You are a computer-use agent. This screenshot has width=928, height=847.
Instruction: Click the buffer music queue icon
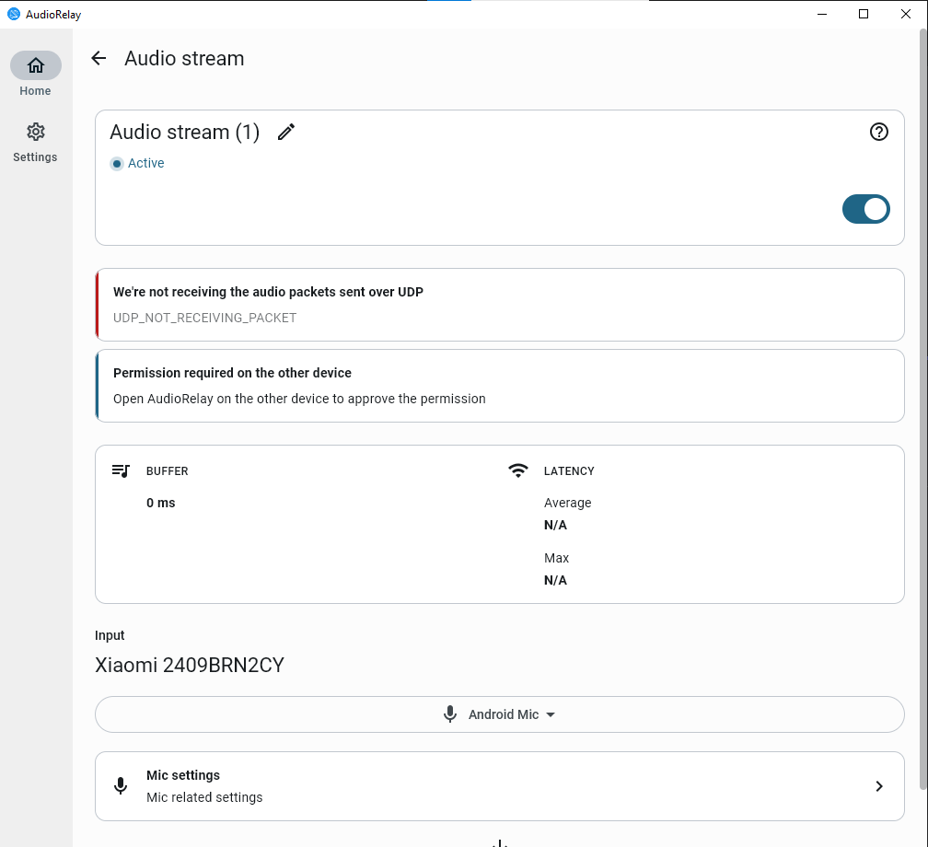click(x=121, y=470)
